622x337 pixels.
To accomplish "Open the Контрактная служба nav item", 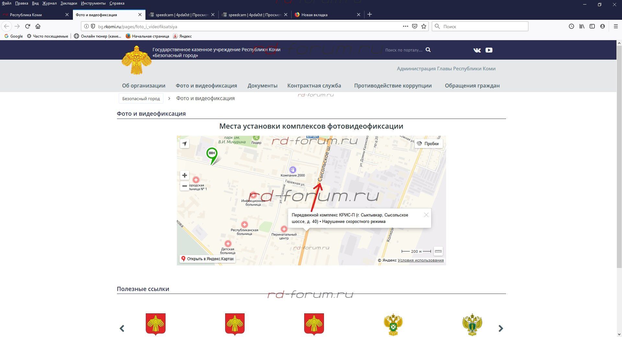I will [314, 86].
